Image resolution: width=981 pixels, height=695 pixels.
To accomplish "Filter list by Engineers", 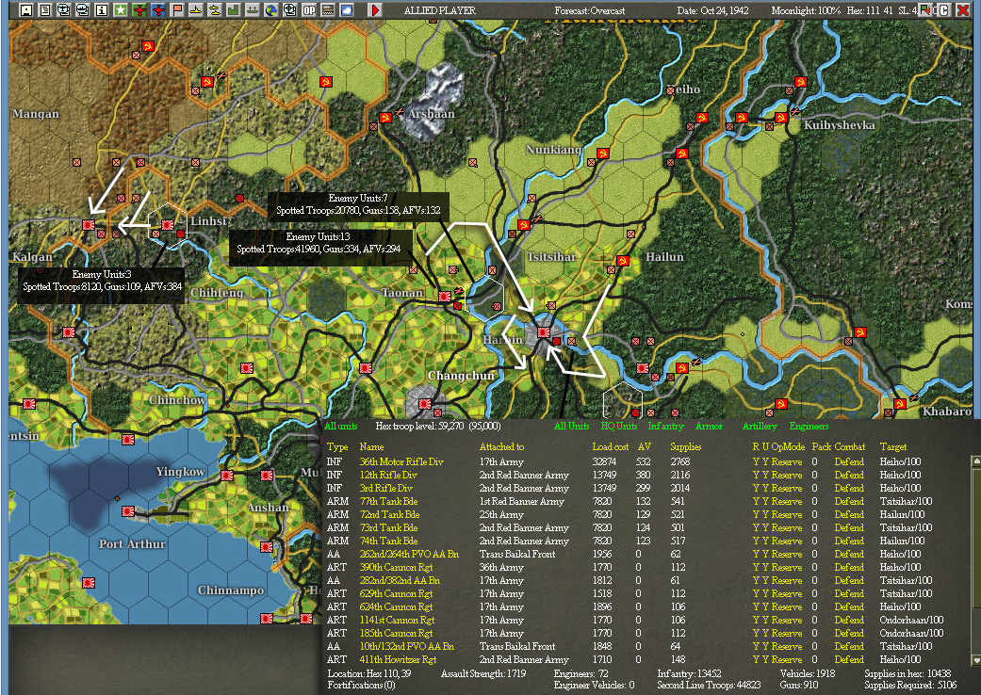I will coord(809,427).
